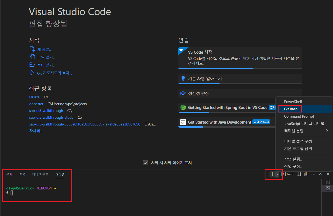
Task: Choose PowerShell from the terminal profile menu
Action: (x=304, y=102)
